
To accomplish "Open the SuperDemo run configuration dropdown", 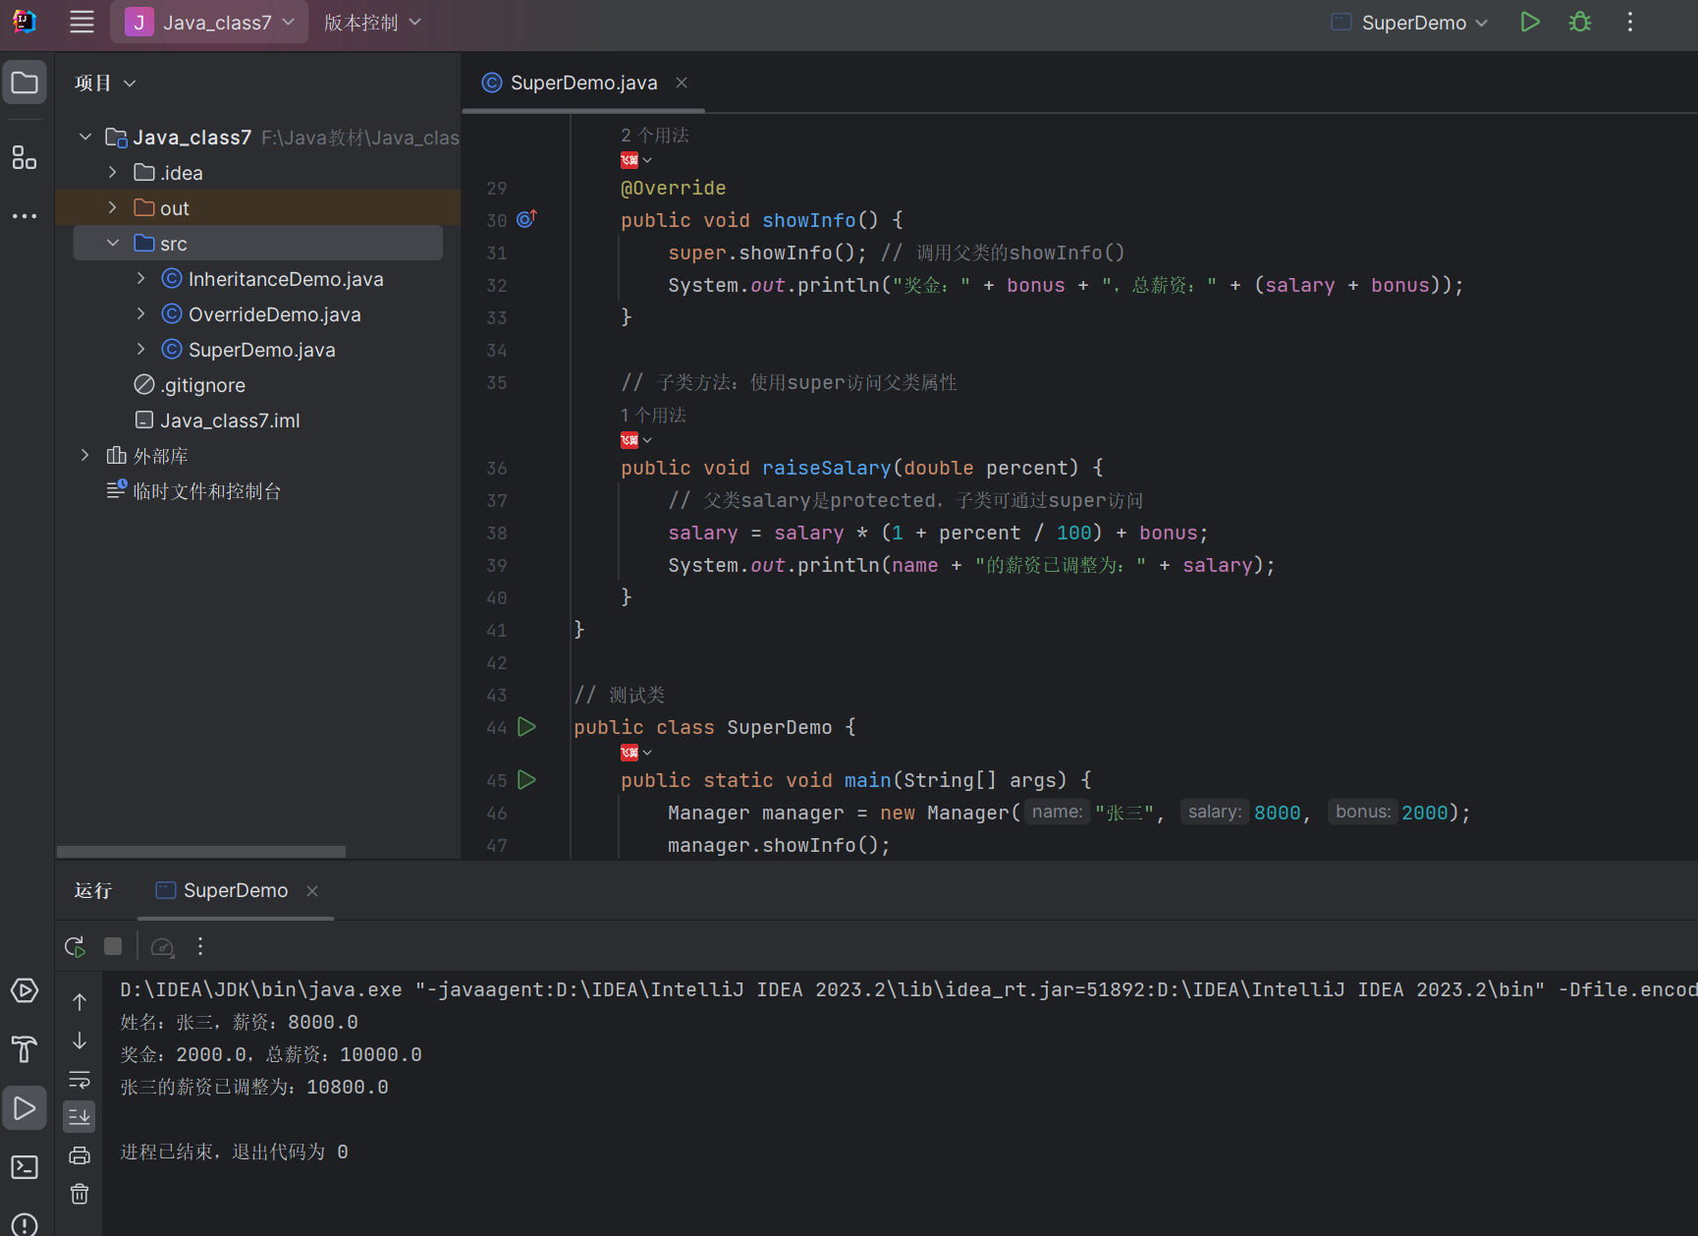I will [x=1409, y=23].
